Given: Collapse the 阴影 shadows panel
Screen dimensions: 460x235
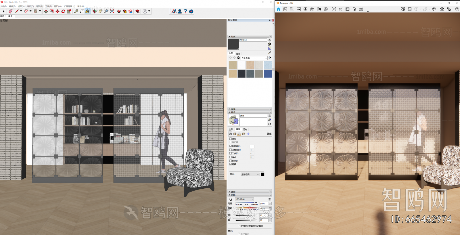Looking at the screenshot, I should coord(229,195).
